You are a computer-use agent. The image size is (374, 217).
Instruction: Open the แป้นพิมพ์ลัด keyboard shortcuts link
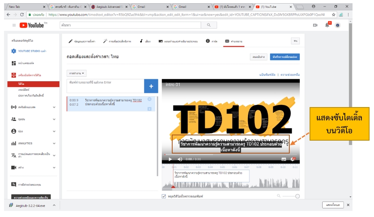[267, 75]
